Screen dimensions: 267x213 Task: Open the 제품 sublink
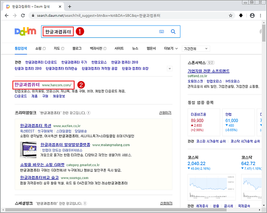[x=34, y=96]
